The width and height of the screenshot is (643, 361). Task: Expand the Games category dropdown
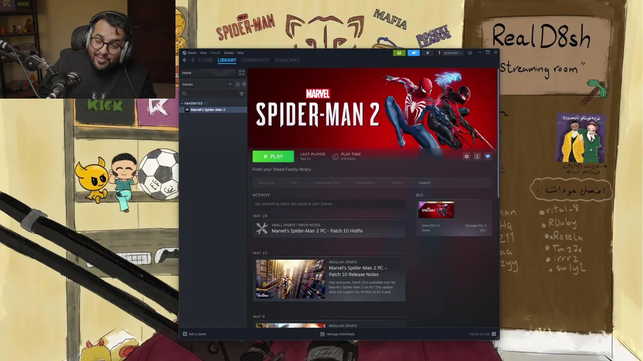[230, 84]
